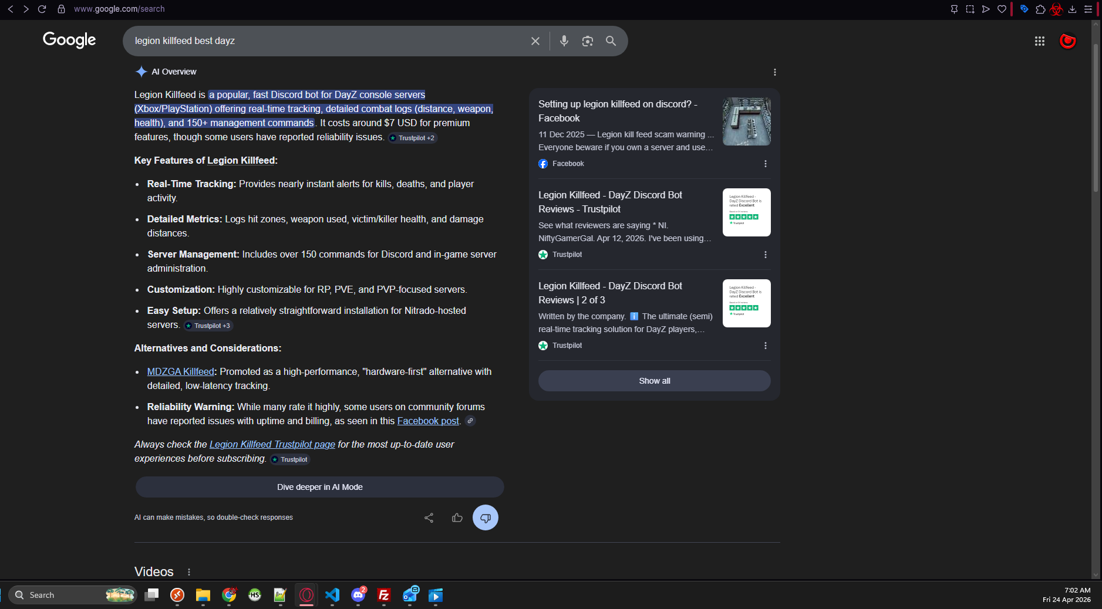The width and height of the screenshot is (1102, 609).
Task: Open Visual Studio Code from the taskbar
Action: [332, 595]
